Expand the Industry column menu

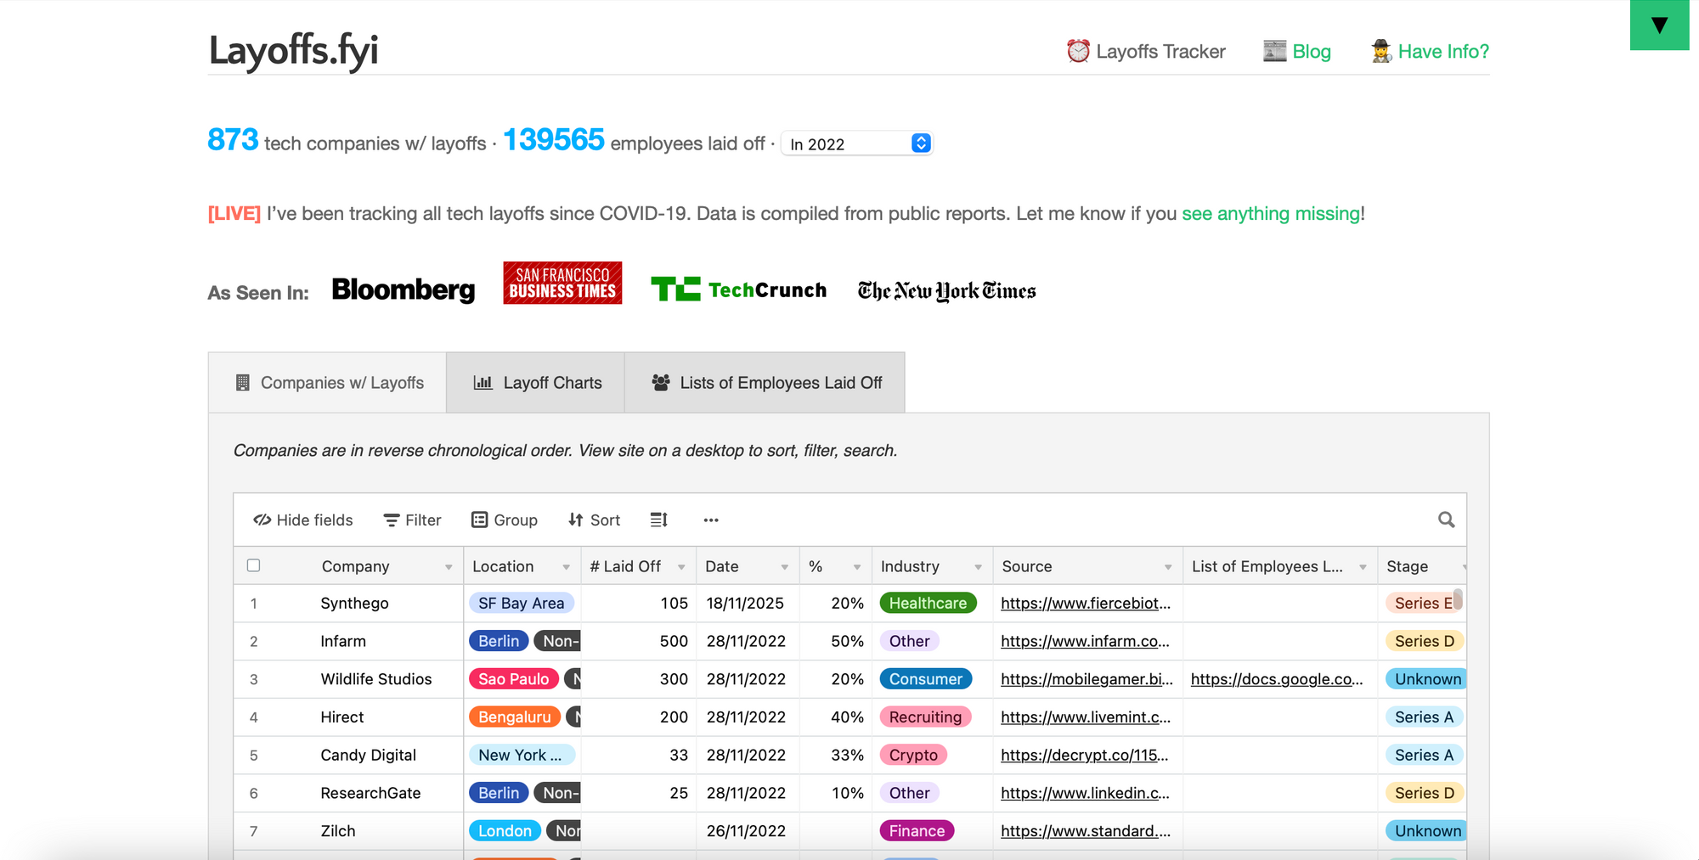pyautogui.click(x=978, y=567)
